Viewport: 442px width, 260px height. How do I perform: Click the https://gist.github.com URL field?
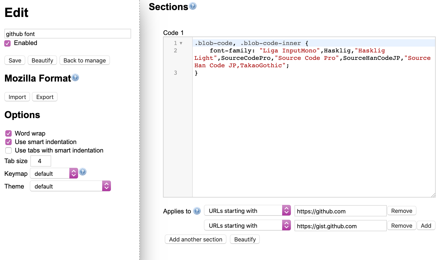tap(340, 226)
